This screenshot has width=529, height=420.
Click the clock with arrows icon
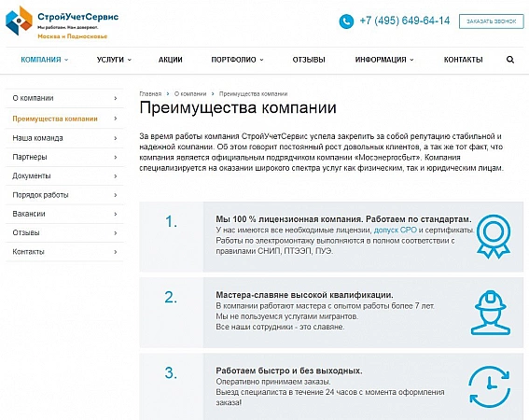coord(490,386)
